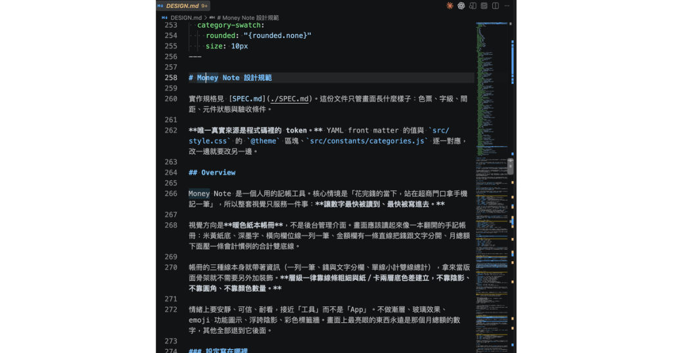Click the 'category-swatch:' YAML key

pyautogui.click(x=231, y=26)
